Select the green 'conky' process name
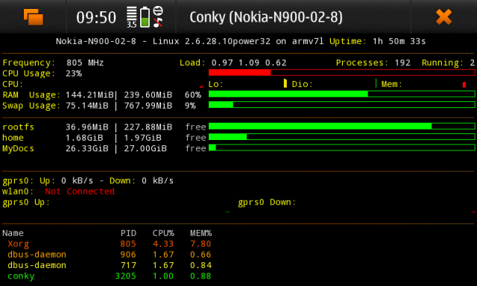Viewport: 477px width, 286px height. [x=21, y=276]
